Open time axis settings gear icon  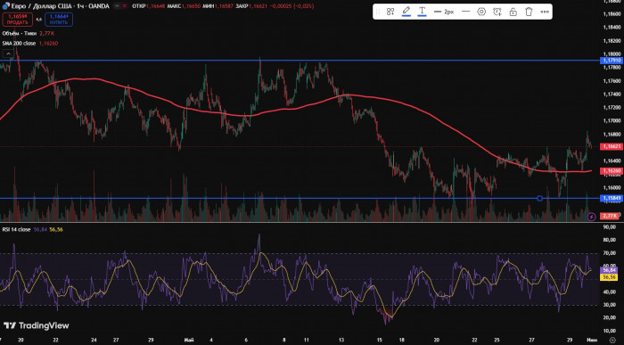612,340
